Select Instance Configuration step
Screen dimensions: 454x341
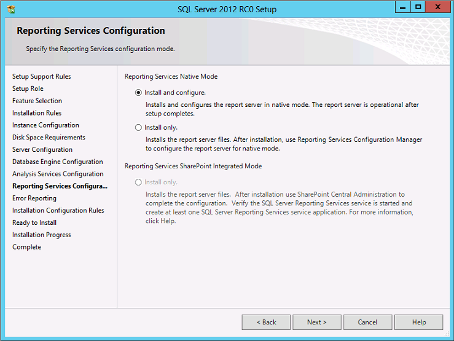[x=45, y=125]
